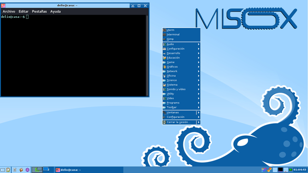Viewport: 308px width, 173px height.
Task: Click the delio@casa taskbar button
Action: [89, 170]
